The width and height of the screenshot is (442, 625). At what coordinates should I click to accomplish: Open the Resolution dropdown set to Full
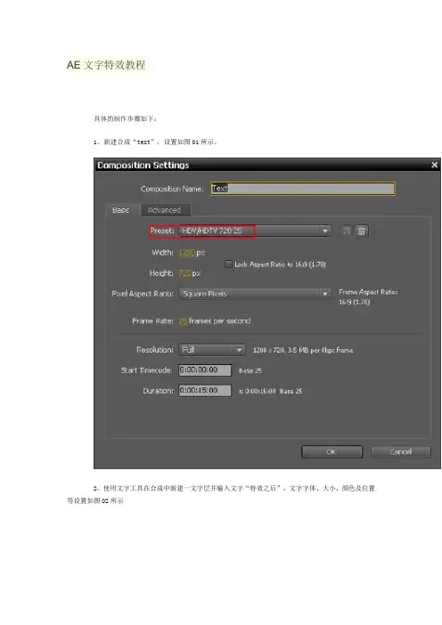point(211,350)
